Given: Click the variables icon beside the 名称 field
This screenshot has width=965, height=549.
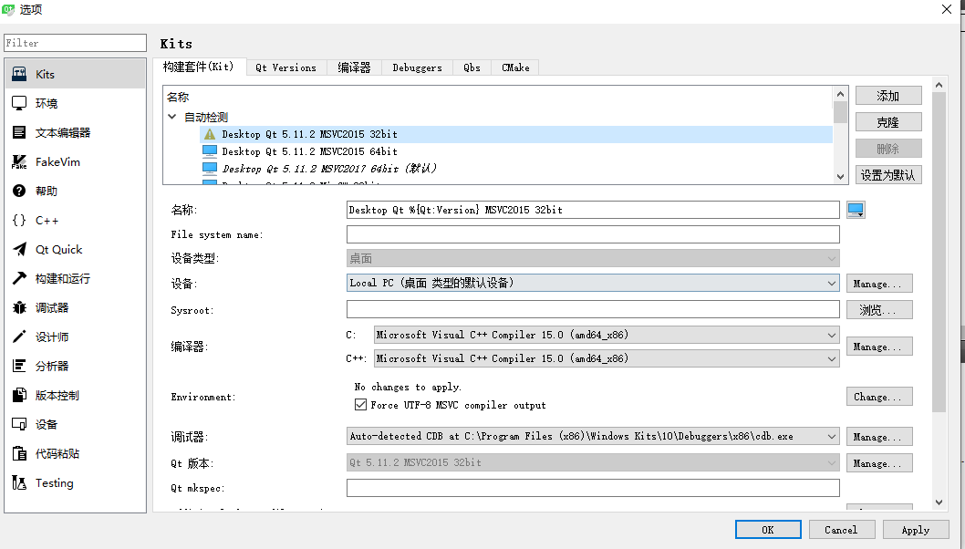Looking at the screenshot, I should (856, 209).
